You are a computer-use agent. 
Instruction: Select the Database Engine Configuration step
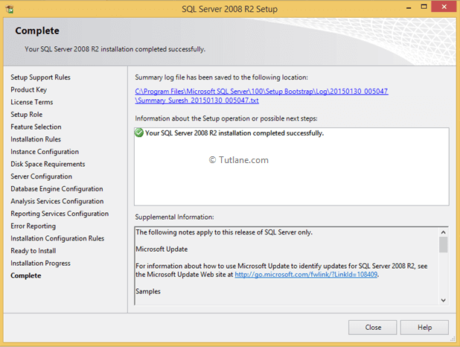[57, 189]
